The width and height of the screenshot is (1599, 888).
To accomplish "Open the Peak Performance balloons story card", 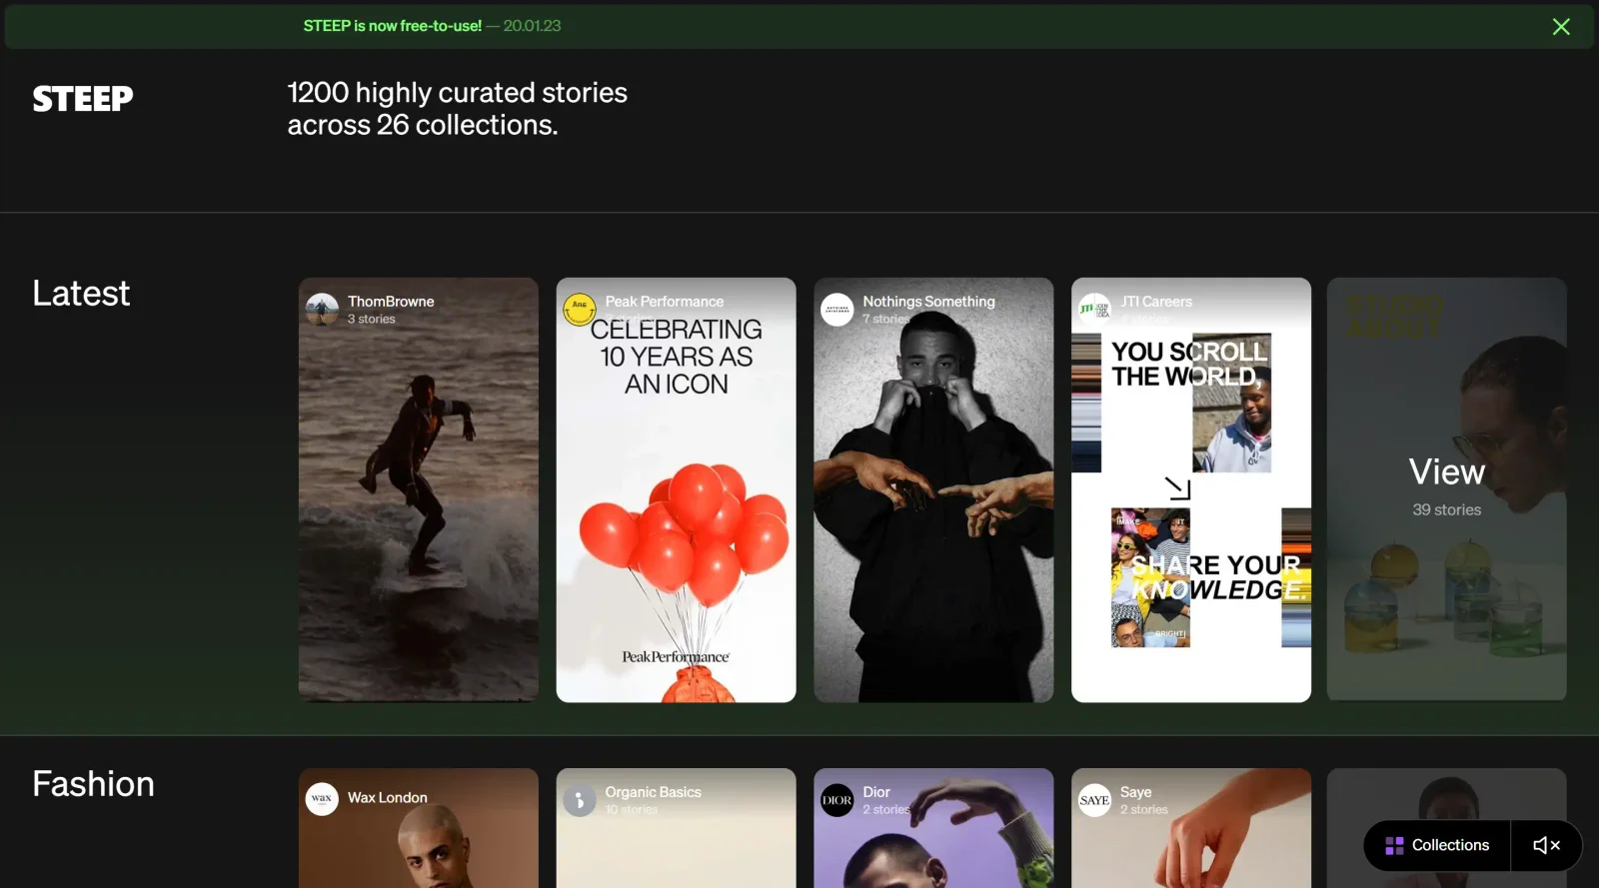I will (677, 489).
